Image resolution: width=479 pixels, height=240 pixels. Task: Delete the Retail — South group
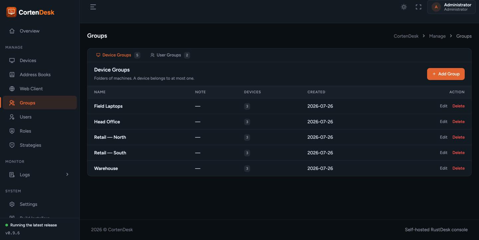click(x=458, y=153)
